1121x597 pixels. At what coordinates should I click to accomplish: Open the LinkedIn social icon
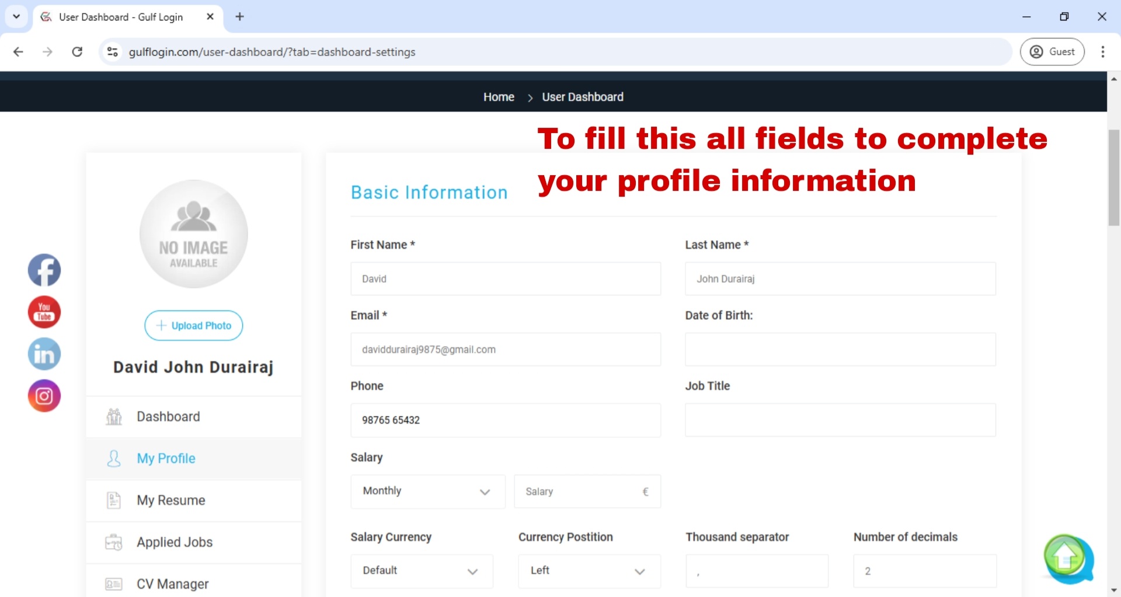[44, 354]
